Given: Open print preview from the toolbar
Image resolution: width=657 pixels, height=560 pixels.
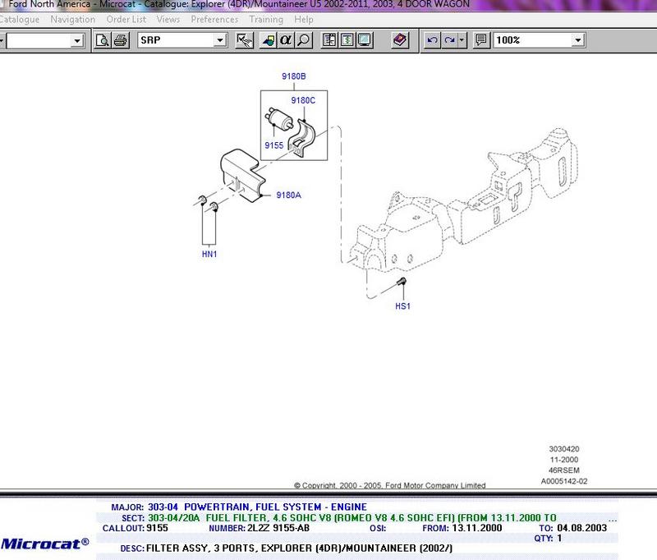Looking at the screenshot, I should [x=102, y=40].
